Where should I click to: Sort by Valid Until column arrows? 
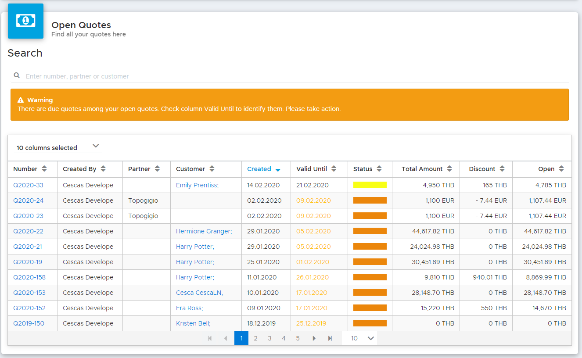(334, 169)
